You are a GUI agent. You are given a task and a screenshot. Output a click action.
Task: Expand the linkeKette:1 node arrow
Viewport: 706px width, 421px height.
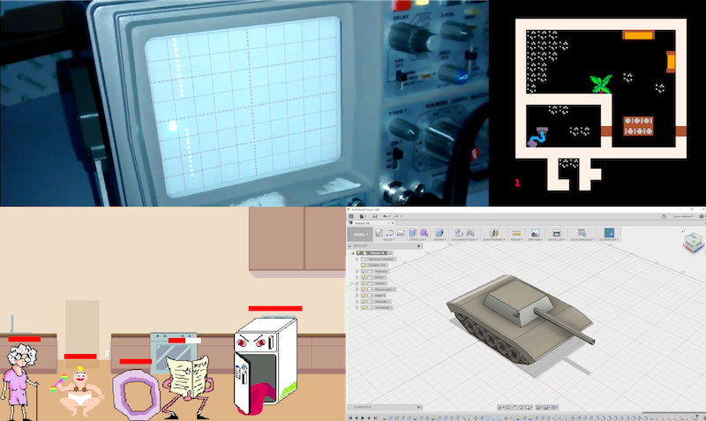tap(357, 302)
